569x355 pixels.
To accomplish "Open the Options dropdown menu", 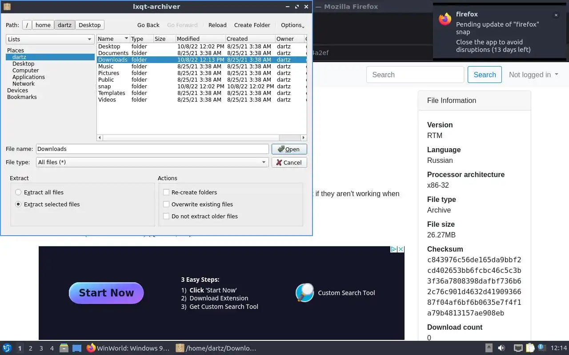I will point(293,25).
